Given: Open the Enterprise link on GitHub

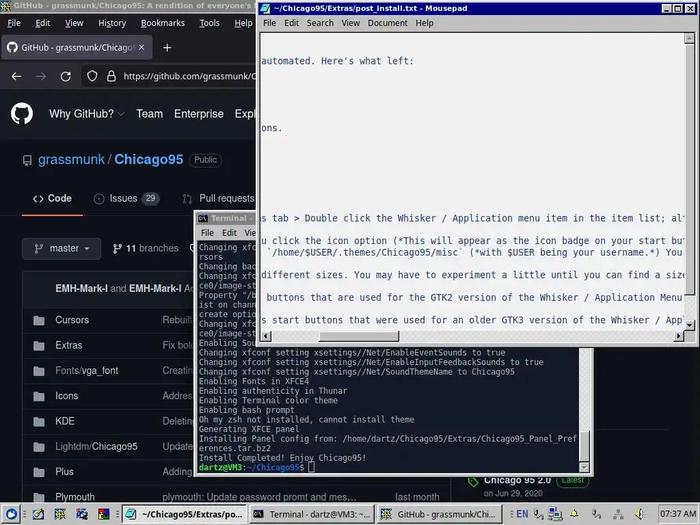Looking at the screenshot, I should 199,114.
